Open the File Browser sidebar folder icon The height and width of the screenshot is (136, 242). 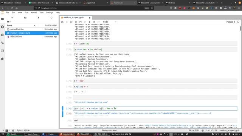(3, 19)
